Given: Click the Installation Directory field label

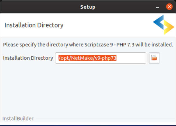Looking at the screenshot, I should click(x=28, y=58).
